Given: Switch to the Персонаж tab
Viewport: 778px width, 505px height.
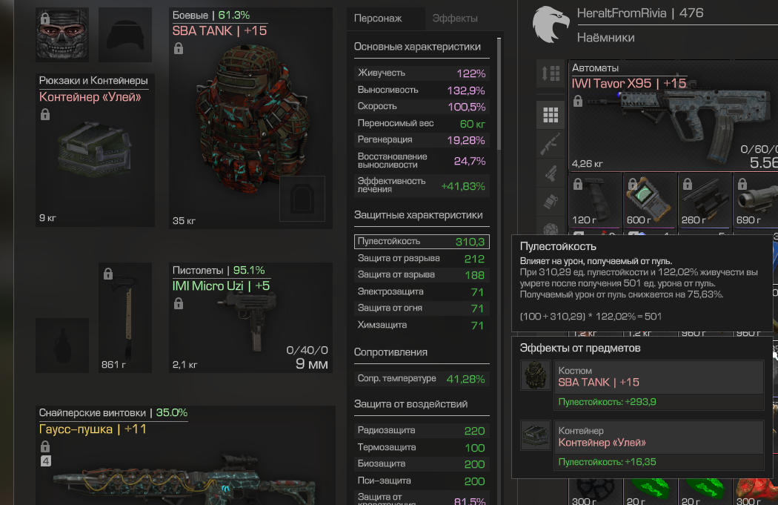Looking at the screenshot, I should tap(378, 19).
